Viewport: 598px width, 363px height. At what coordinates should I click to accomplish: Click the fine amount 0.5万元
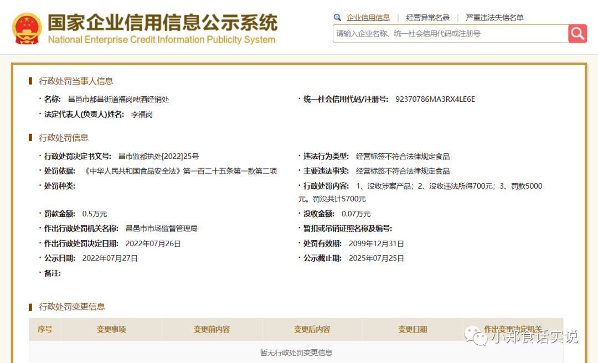[x=95, y=214]
